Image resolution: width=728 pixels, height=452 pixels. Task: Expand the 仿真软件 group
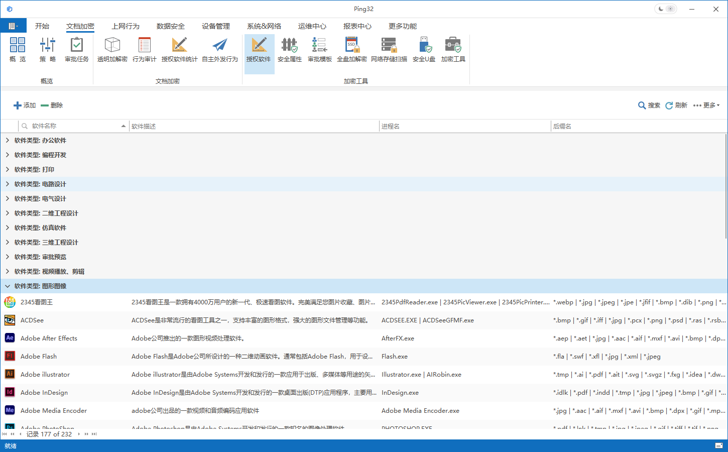click(x=8, y=228)
